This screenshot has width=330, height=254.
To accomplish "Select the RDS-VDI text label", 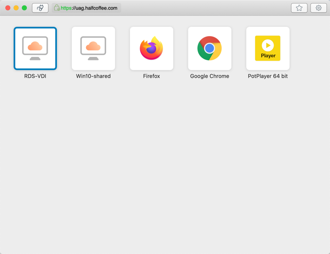I will tap(35, 76).
